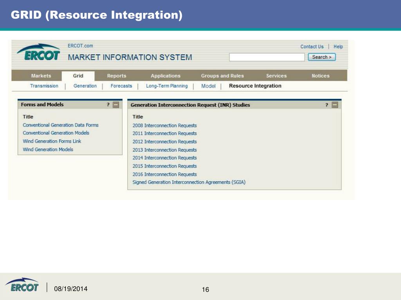Open Conventional Generation Data Forms
The image size is (401, 300).
click(x=61, y=125)
